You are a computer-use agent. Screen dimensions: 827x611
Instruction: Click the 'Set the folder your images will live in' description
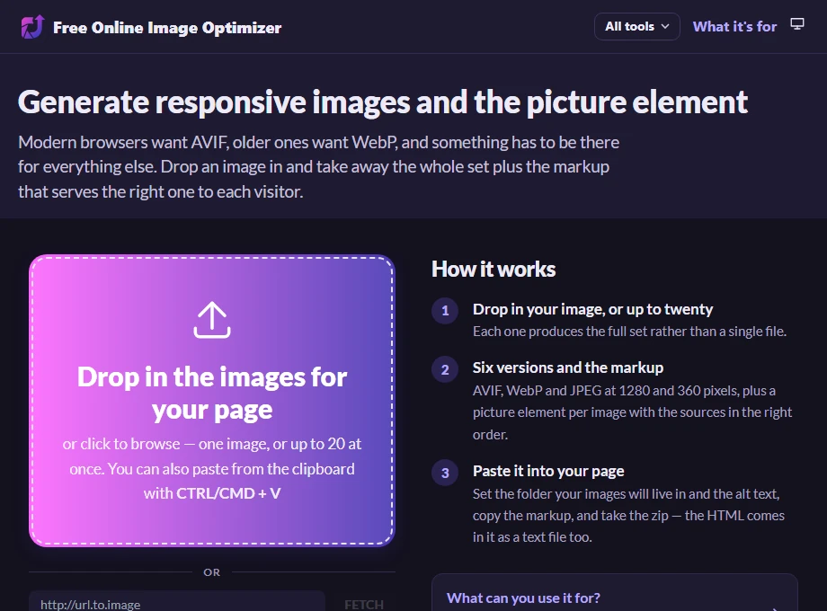(628, 516)
